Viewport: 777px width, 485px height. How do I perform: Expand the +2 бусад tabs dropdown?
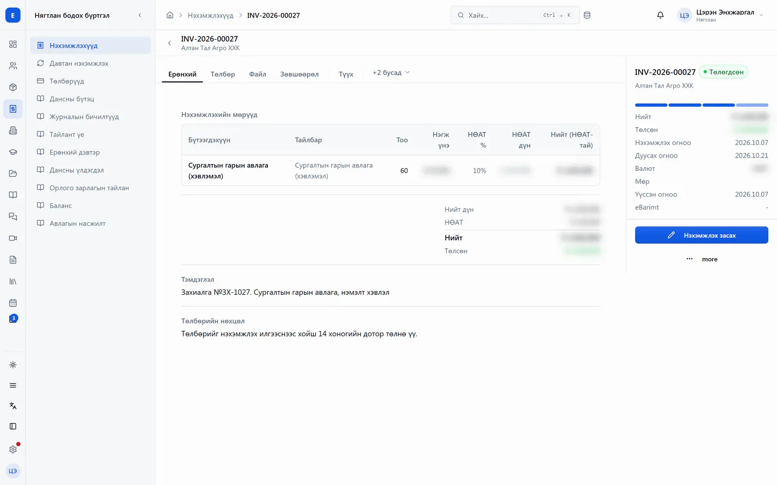pyautogui.click(x=391, y=73)
